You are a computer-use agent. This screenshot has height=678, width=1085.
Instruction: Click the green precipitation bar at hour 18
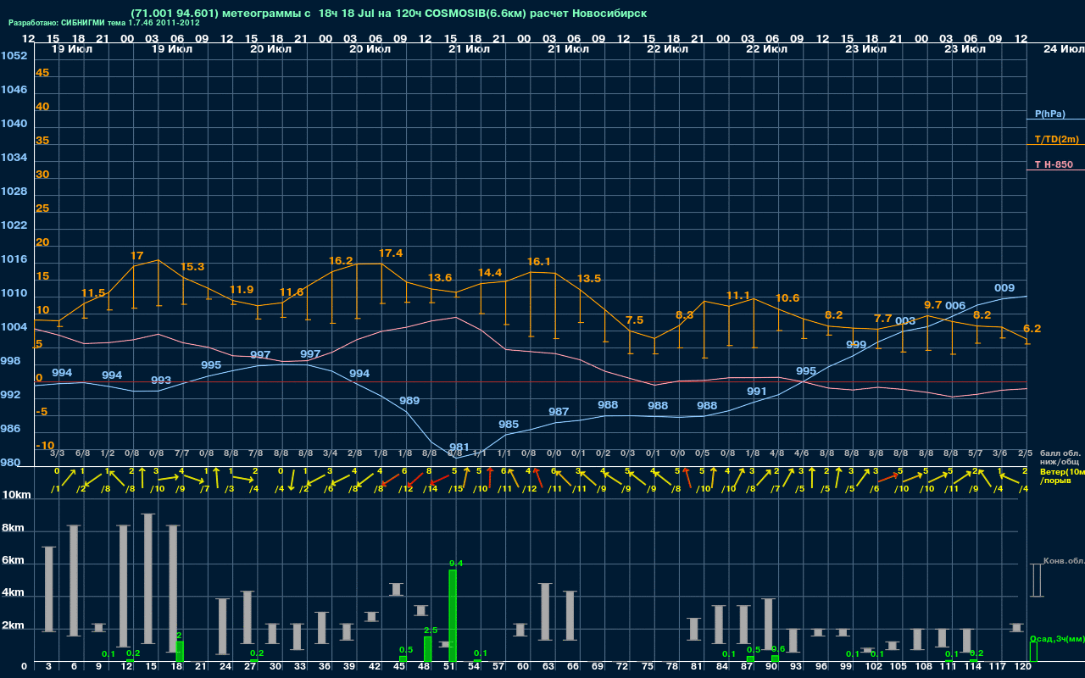click(180, 652)
